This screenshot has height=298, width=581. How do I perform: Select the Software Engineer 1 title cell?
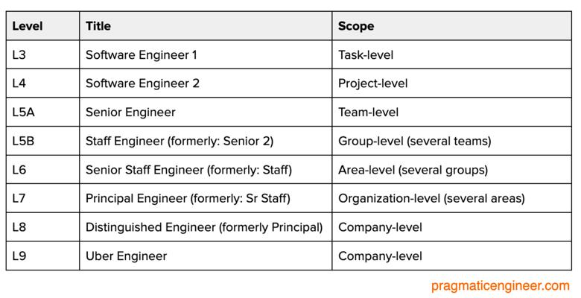click(142, 55)
